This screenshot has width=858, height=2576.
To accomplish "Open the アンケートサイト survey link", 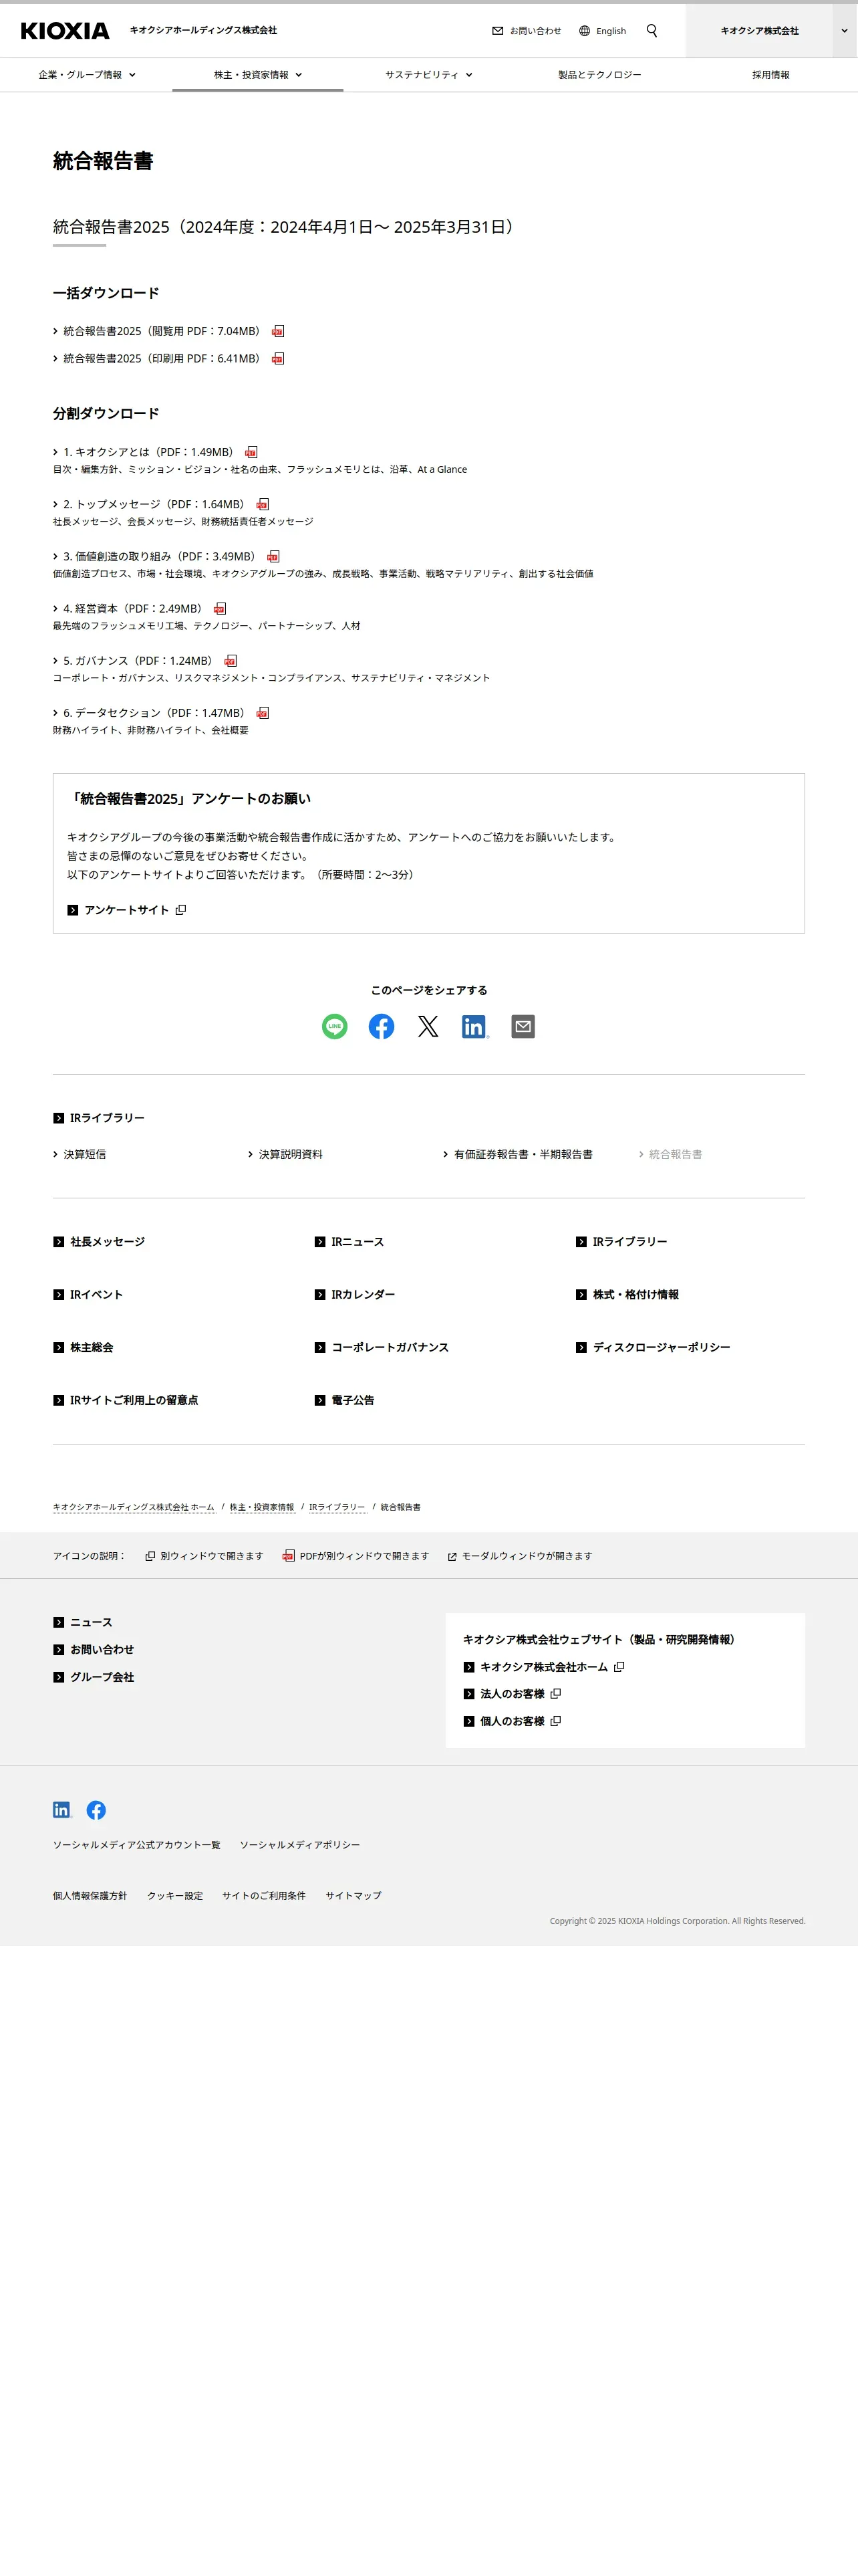I will coord(126,910).
